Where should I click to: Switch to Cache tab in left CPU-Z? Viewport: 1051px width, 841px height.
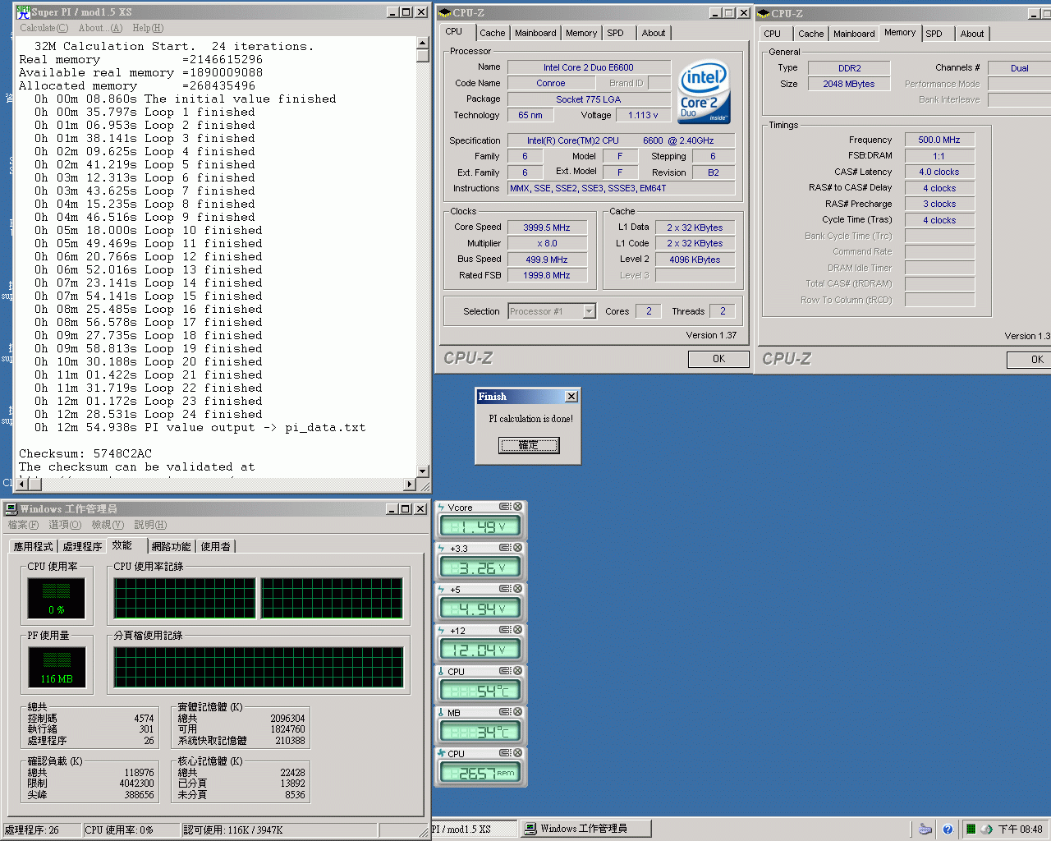[x=493, y=33]
